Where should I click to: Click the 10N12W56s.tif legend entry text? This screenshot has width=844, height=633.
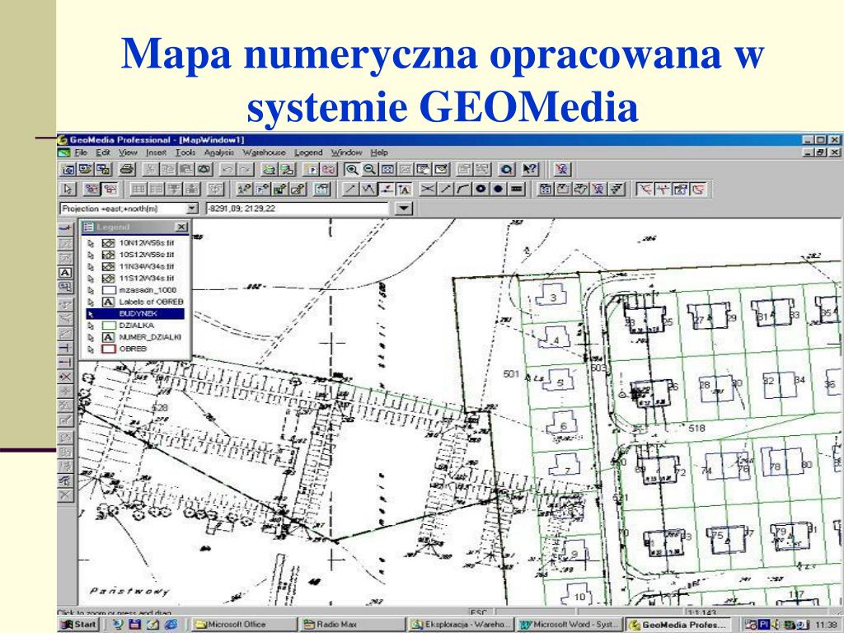click(147, 243)
